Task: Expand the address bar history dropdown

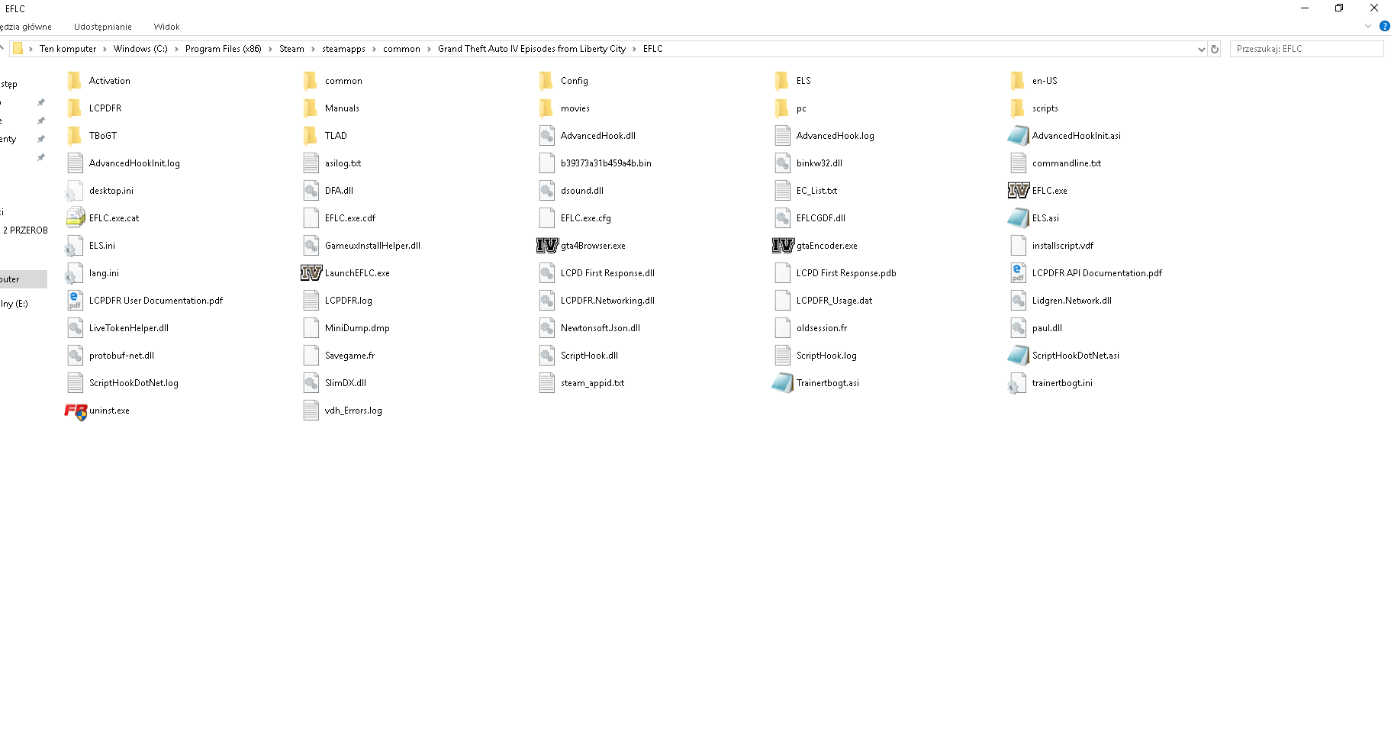Action: (x=1202, y=49)
